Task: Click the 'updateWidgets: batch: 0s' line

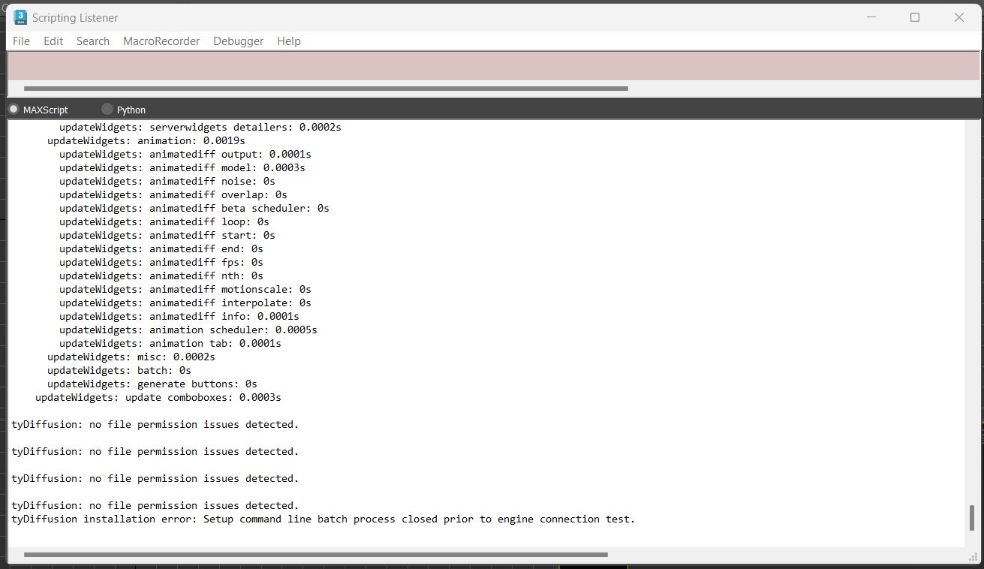Action: tap(119, 371)
